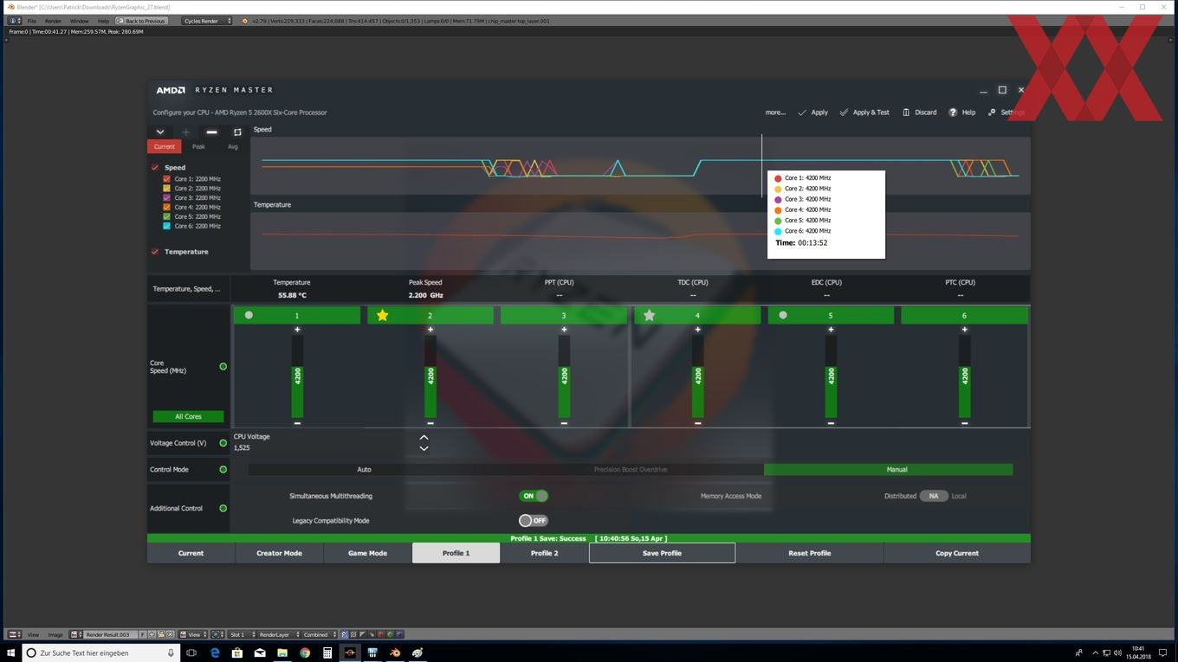This screenshot has height=662, width=1178.
Task: Toggle Voltage Control green indicator
Action: point(223,443)
